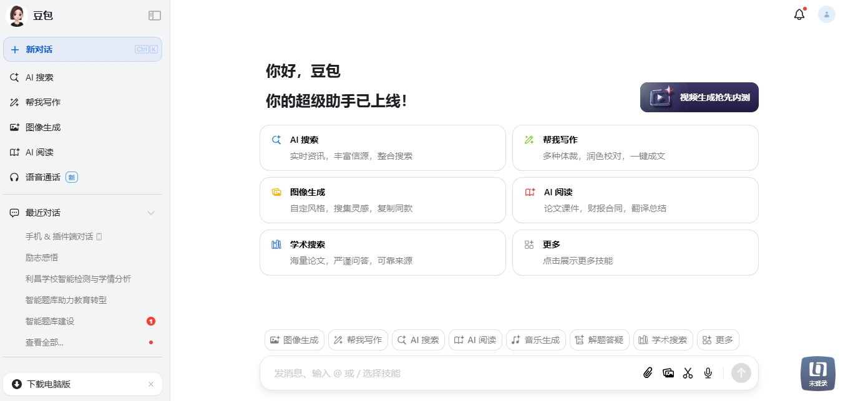Click the 帮我写作 pen icon in sidebar
This screenshot has height=401, width=848.
tap(14, 102)
